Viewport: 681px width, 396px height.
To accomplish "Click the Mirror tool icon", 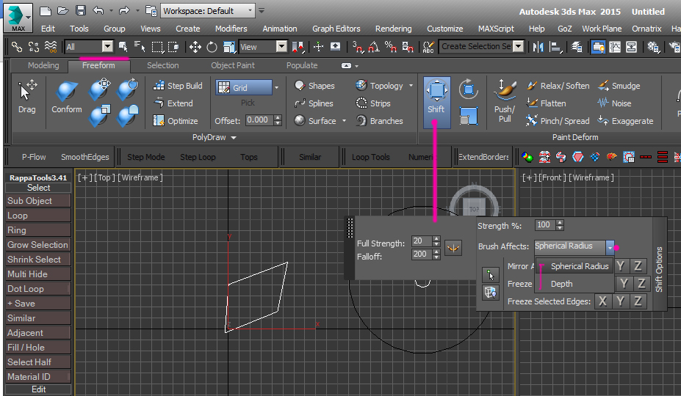I will pos(538,47).
